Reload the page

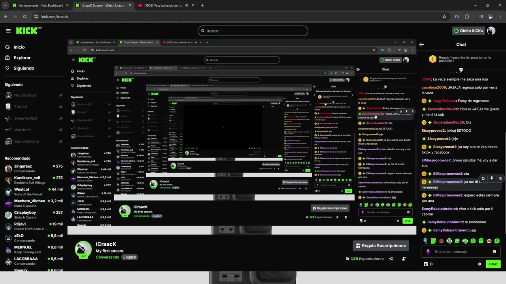coord(25,17)
